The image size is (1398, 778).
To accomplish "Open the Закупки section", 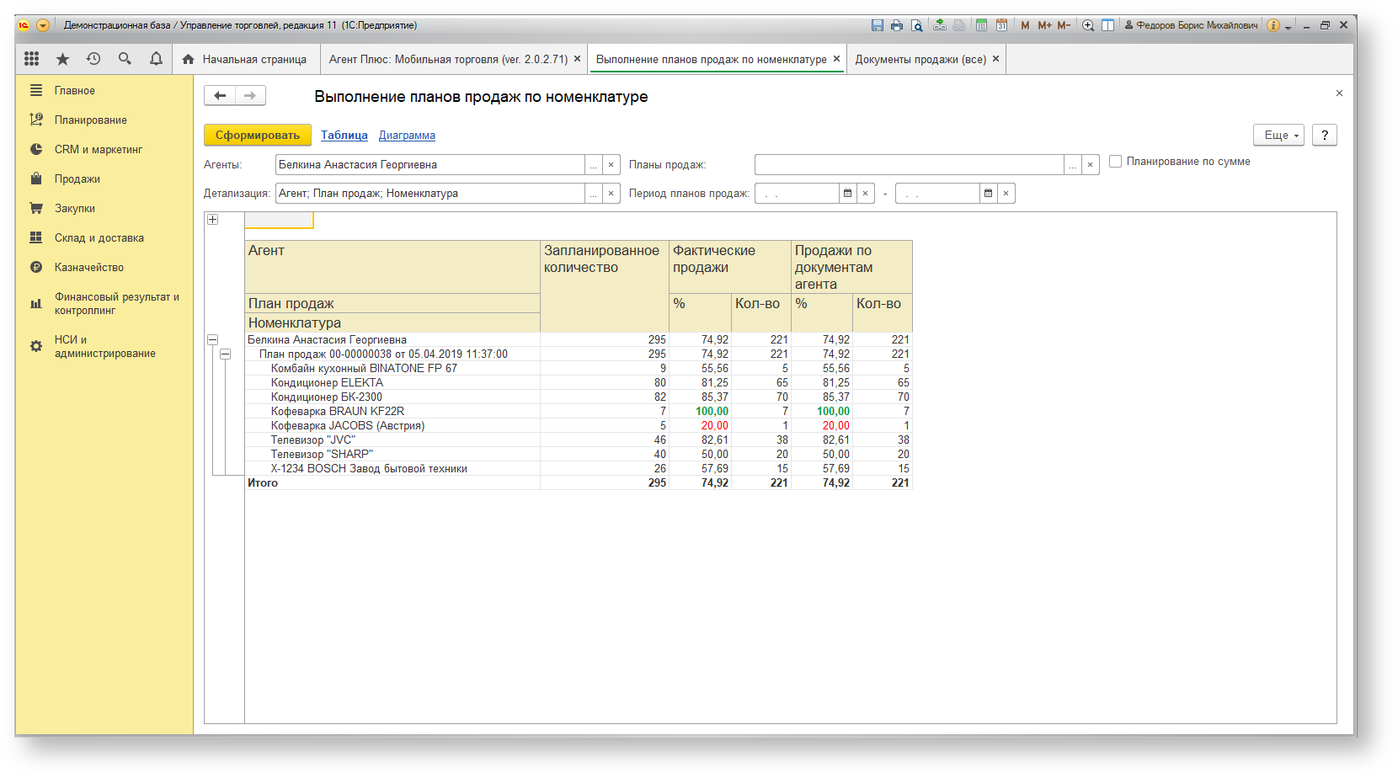I will (x=74, y=208).
